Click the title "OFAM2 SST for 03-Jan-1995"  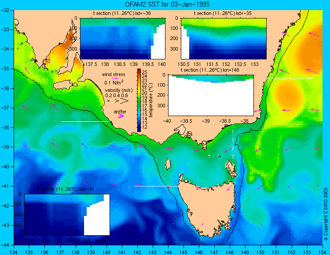click(x=167, y=4)
